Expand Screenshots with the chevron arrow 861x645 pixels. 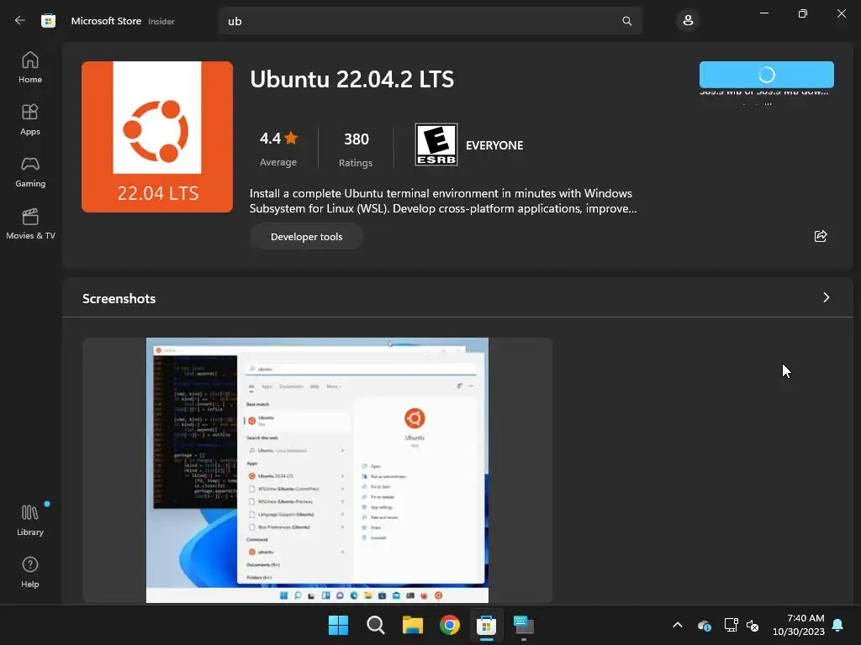(x=826, y=297)
